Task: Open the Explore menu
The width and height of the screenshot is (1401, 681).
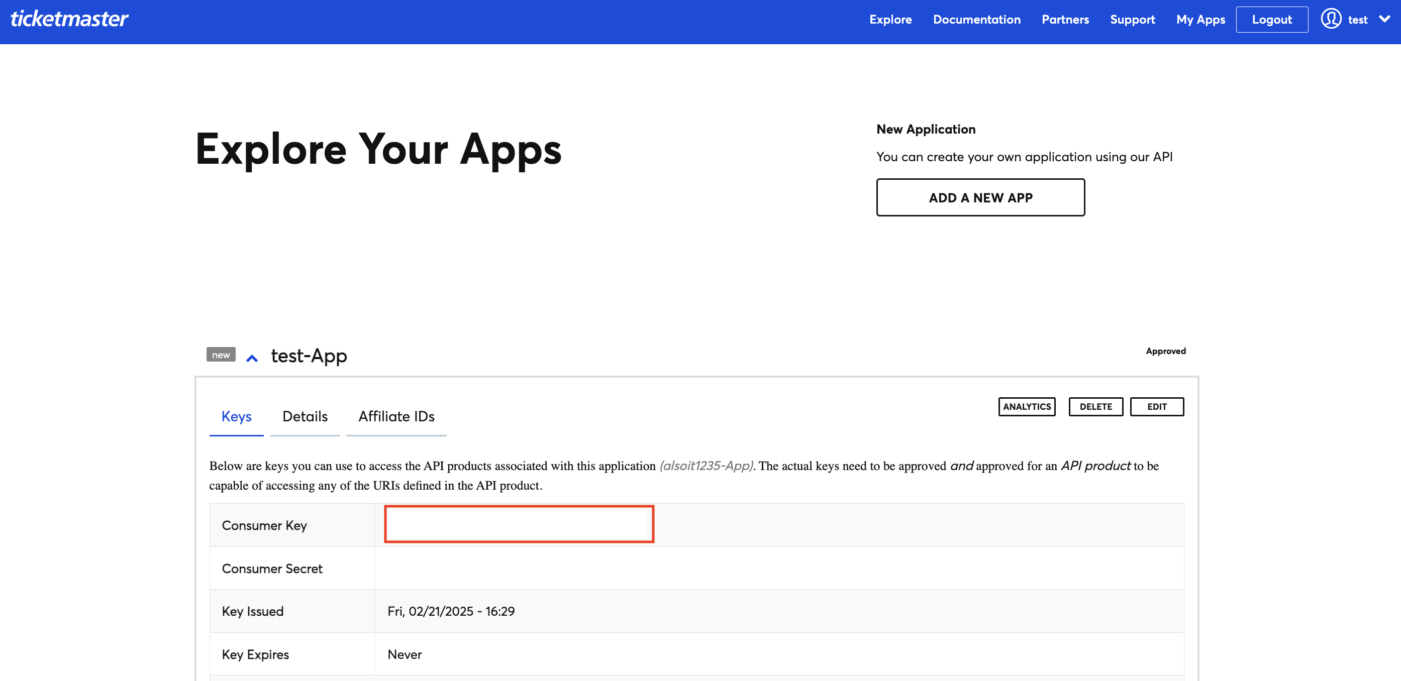Action: 890,20
